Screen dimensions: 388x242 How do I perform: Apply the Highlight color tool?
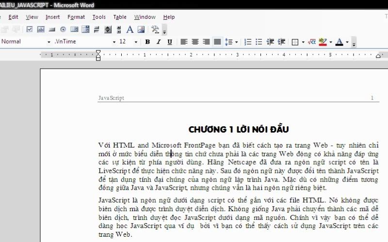click(323, 42)
